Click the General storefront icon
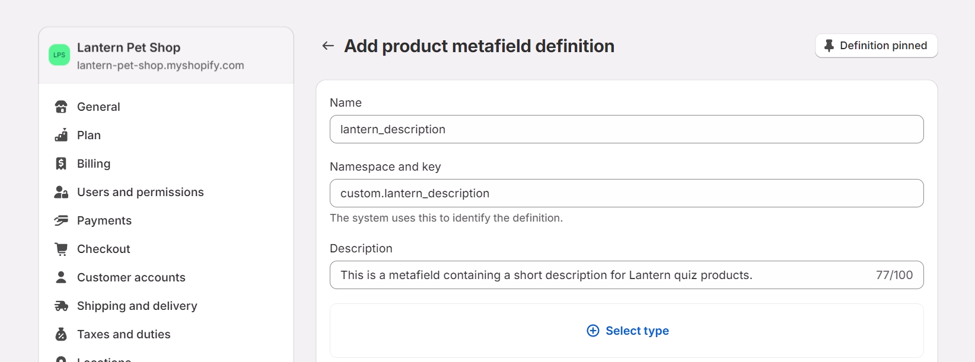The height and width of the screenshot is (362, 975). pyautogui.click(x=61, y=107)
